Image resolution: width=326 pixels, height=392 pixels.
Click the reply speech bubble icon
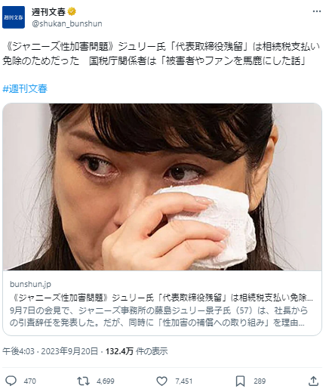click(x=11, y=381)
